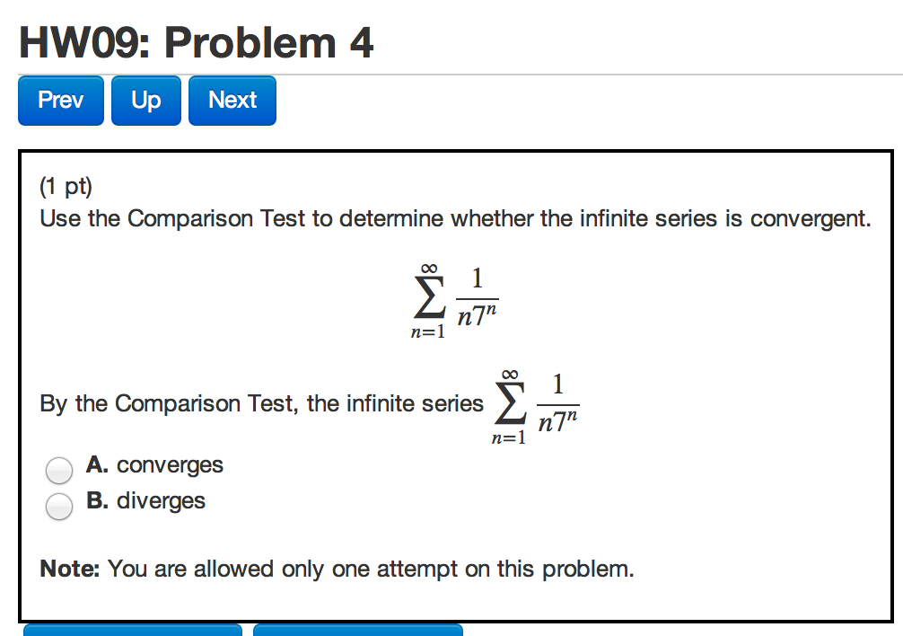This screenshot has width=903, height=636.
Task: Go back to previous problem via Prev
Action: pyautogui.click(x=60, y=100)
